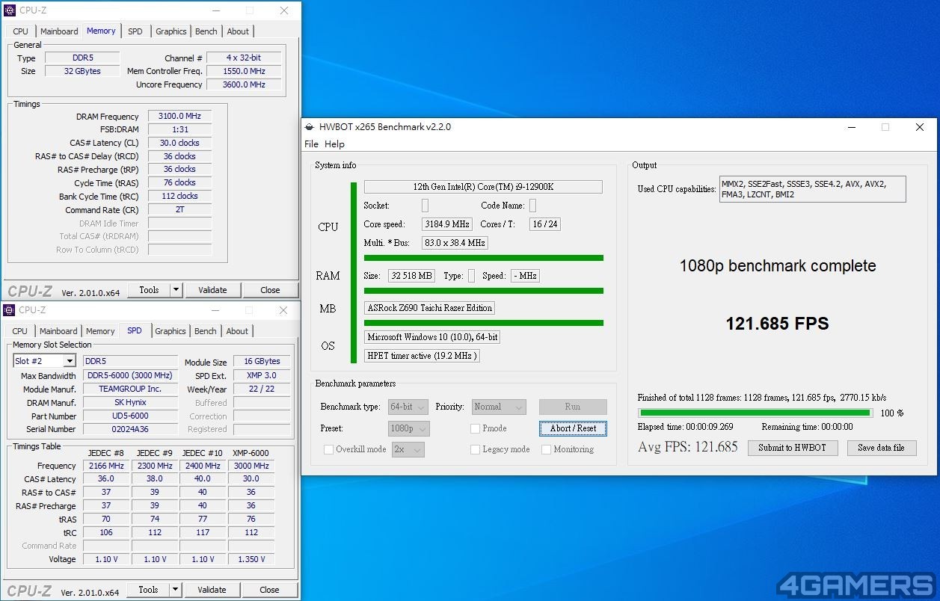The width and height of the screenshot is (940, 601).
Task: Open Graphics tab in lower CPU-Z window
Action: (x=171, y=331)
